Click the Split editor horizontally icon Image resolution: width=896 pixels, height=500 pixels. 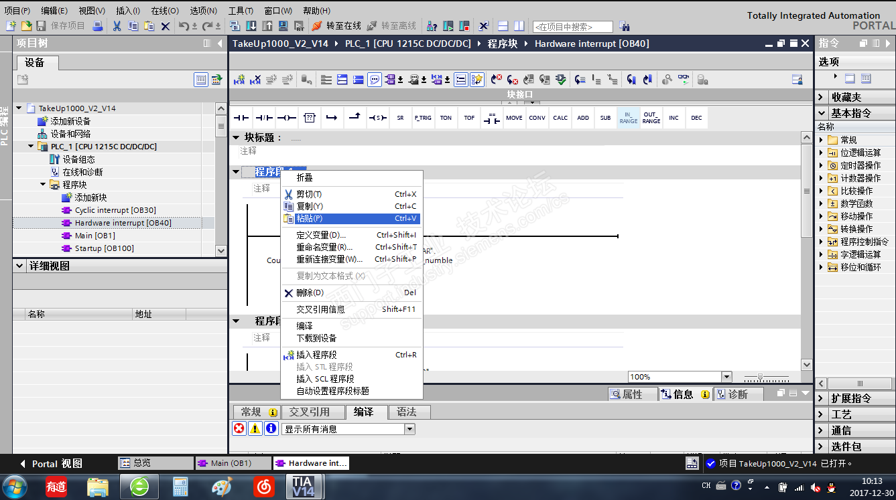click(502, 26)
